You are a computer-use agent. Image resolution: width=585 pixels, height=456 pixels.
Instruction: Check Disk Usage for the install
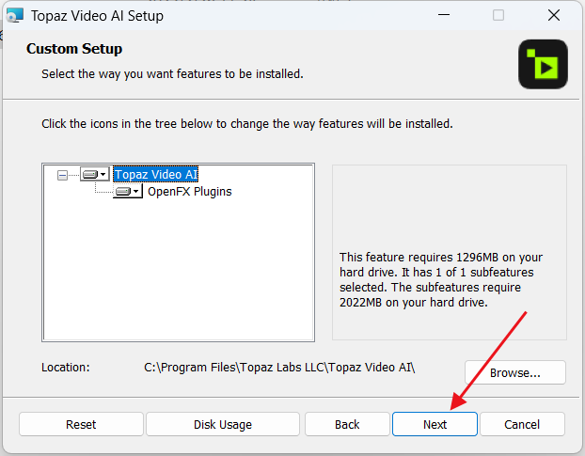pos(223,424)
